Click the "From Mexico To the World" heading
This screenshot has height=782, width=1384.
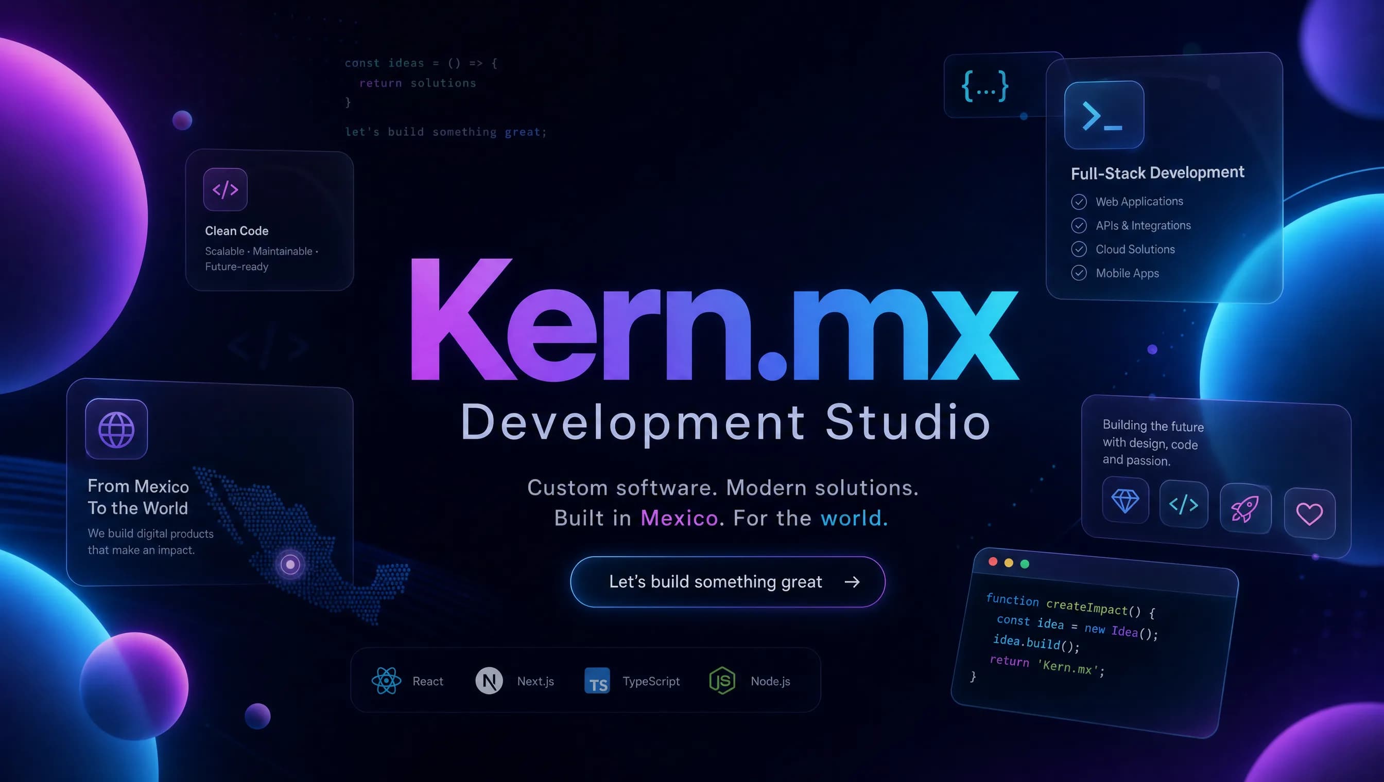tap(138, 497)
